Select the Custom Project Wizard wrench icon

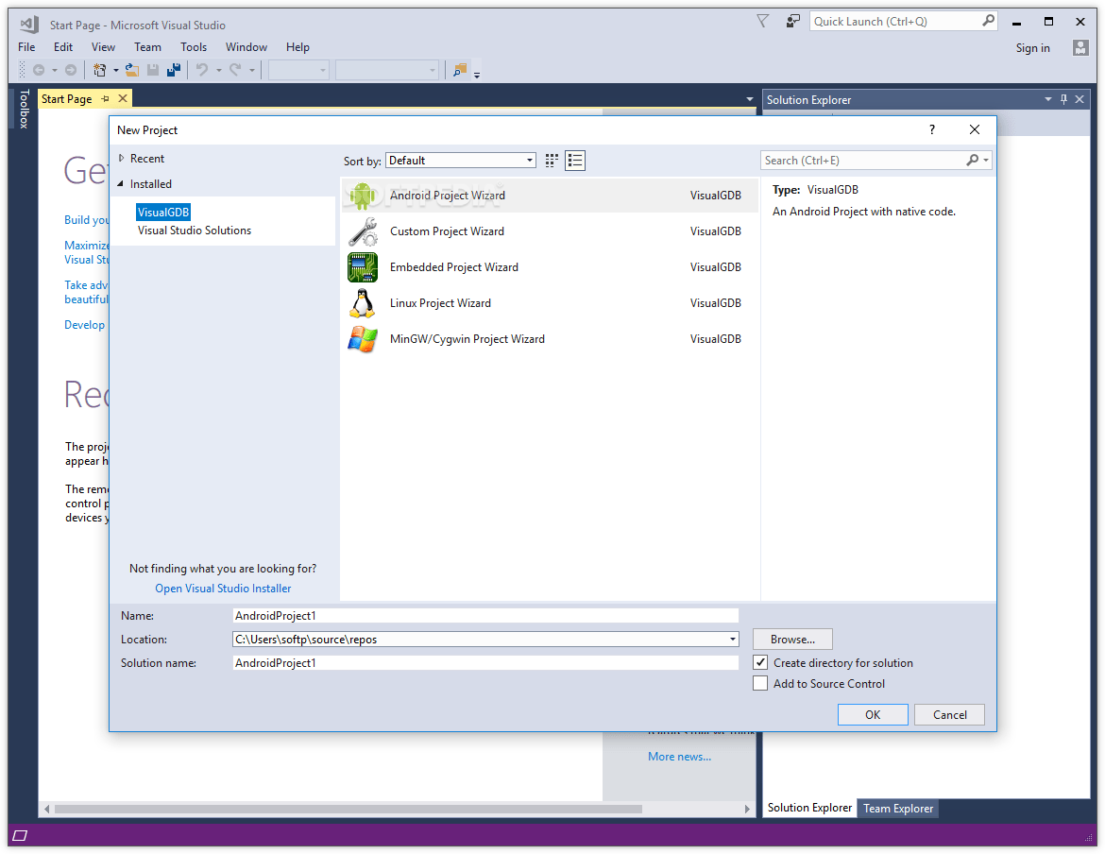coord(363,231)
